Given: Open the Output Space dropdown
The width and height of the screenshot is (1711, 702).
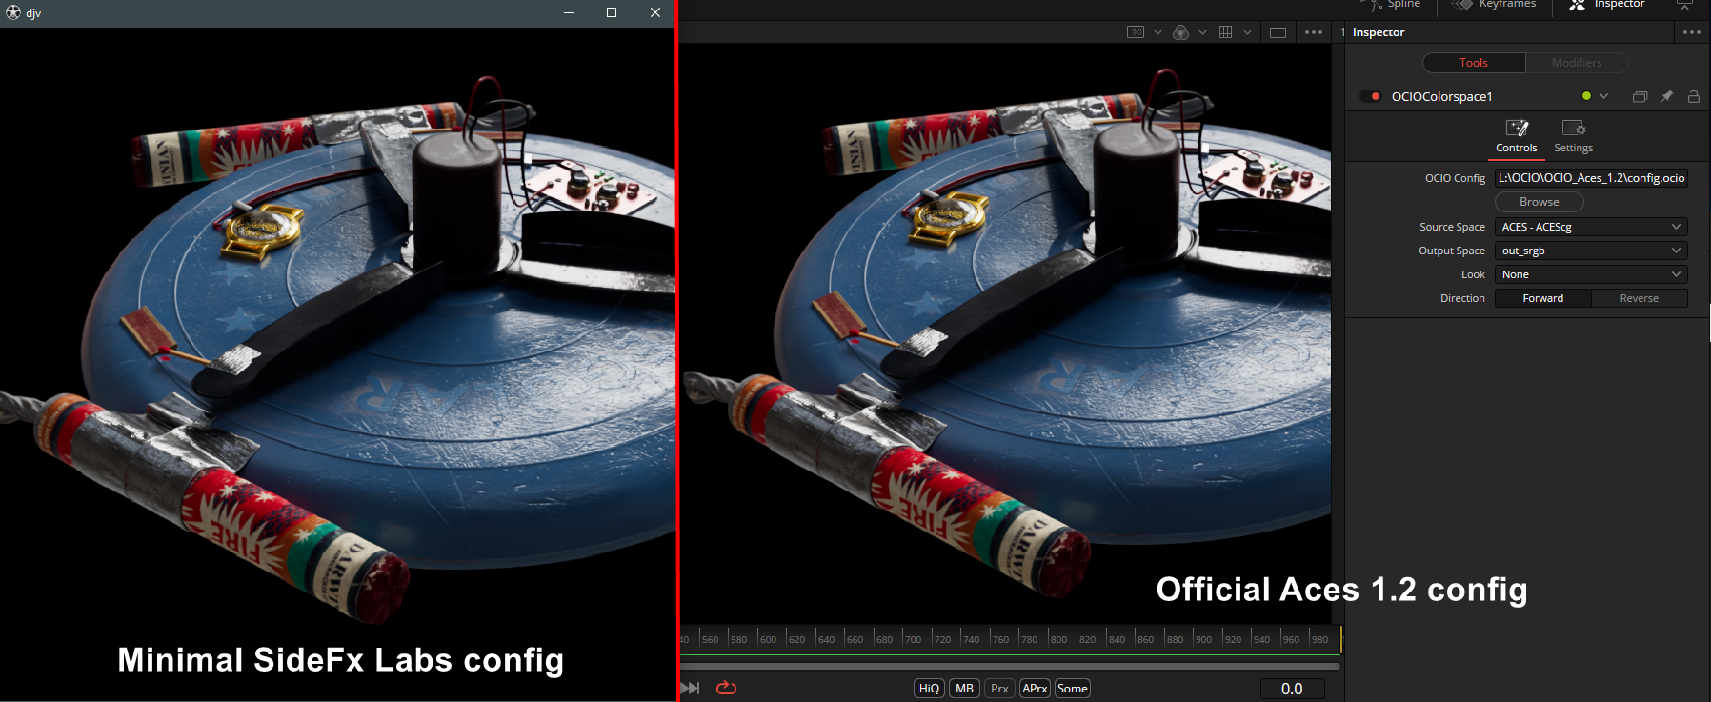Looking at the screenshot, I should click(1591, 251).
